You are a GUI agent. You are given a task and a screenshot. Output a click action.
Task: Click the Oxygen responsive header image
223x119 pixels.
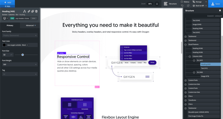point(133,64)
